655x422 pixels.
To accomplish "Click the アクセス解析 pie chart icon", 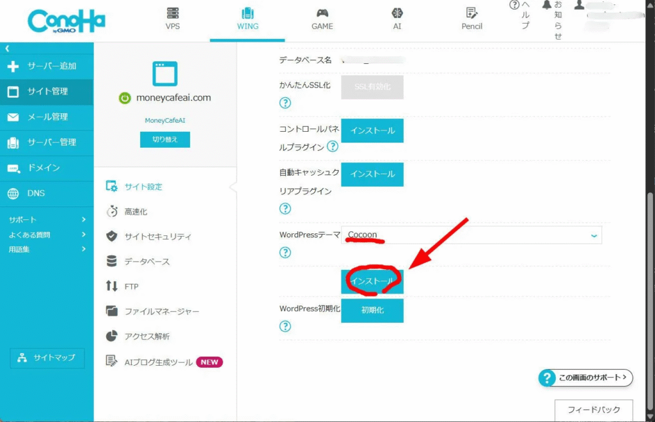I will [x=111, y=336].
